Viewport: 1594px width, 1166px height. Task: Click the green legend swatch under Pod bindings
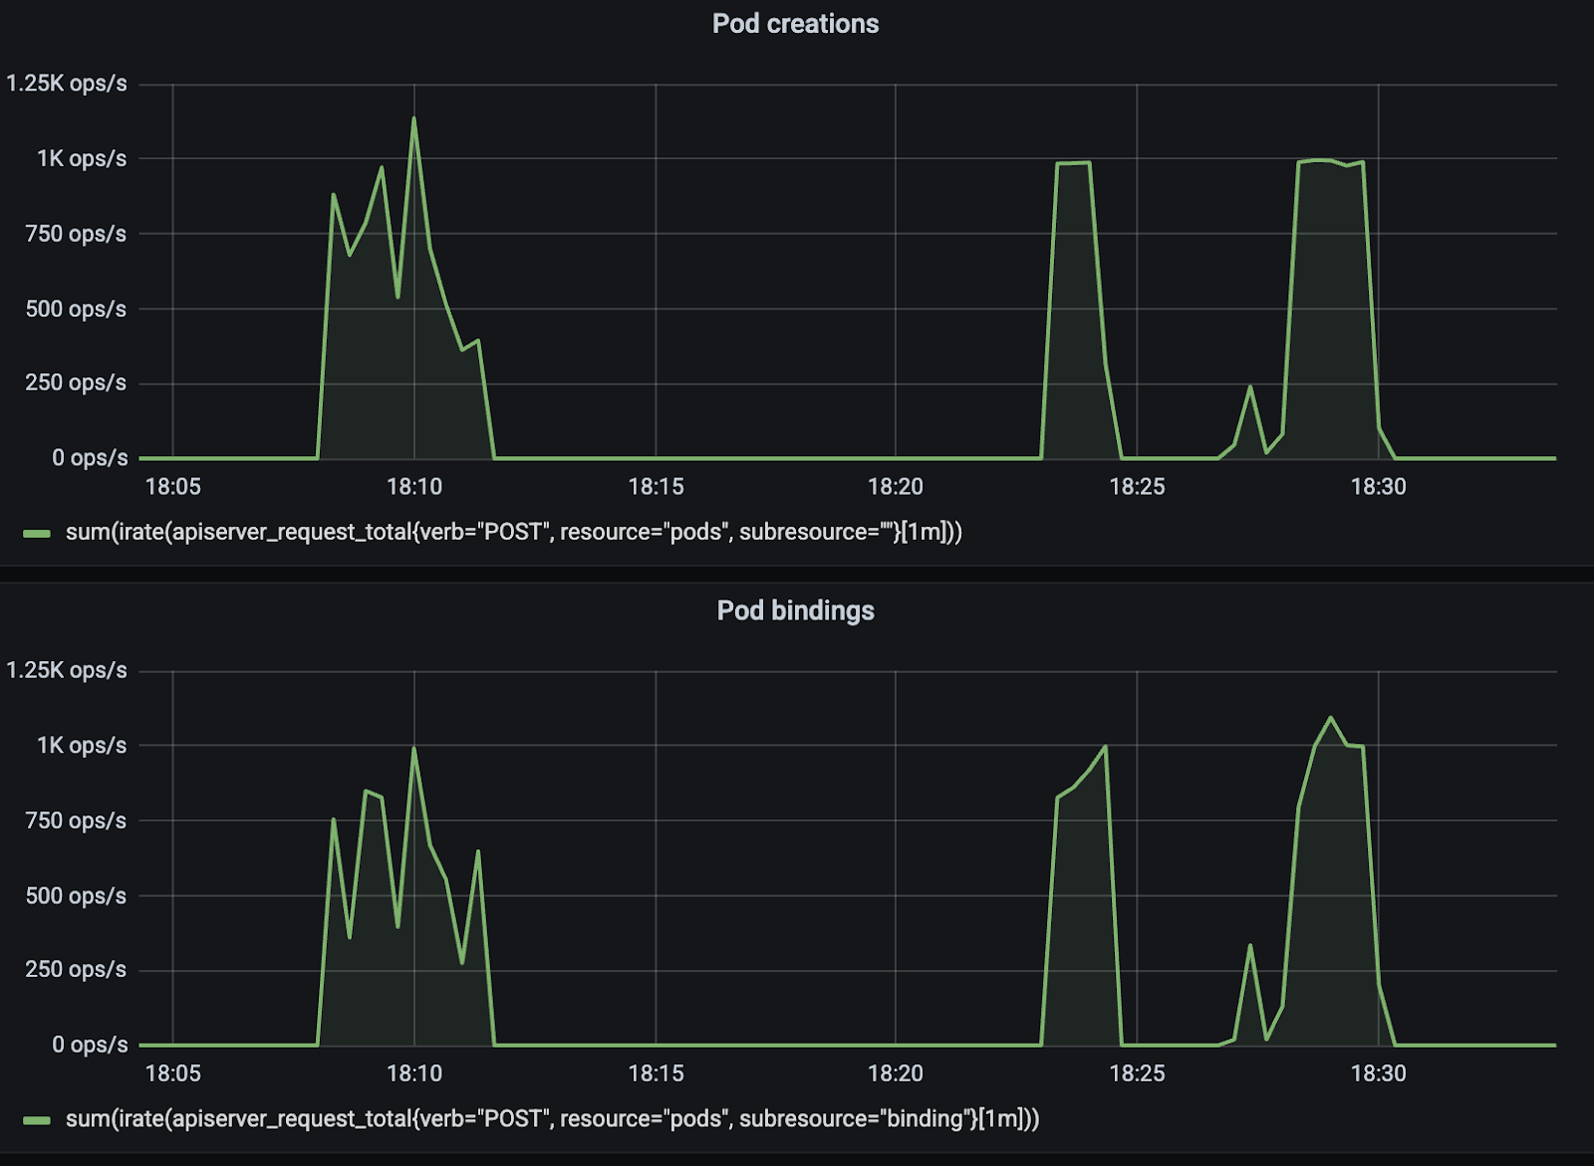(37, 1120)
